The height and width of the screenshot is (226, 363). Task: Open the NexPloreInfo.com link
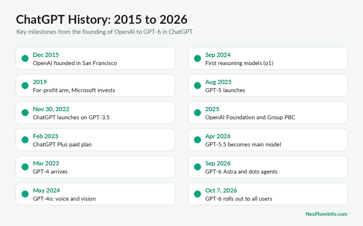pyautogui.click(x=326, y=214)
